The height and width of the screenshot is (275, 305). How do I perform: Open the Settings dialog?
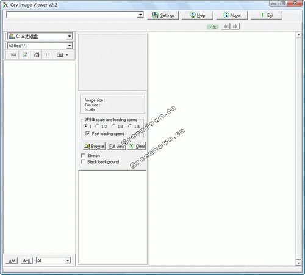pos(163,15)
